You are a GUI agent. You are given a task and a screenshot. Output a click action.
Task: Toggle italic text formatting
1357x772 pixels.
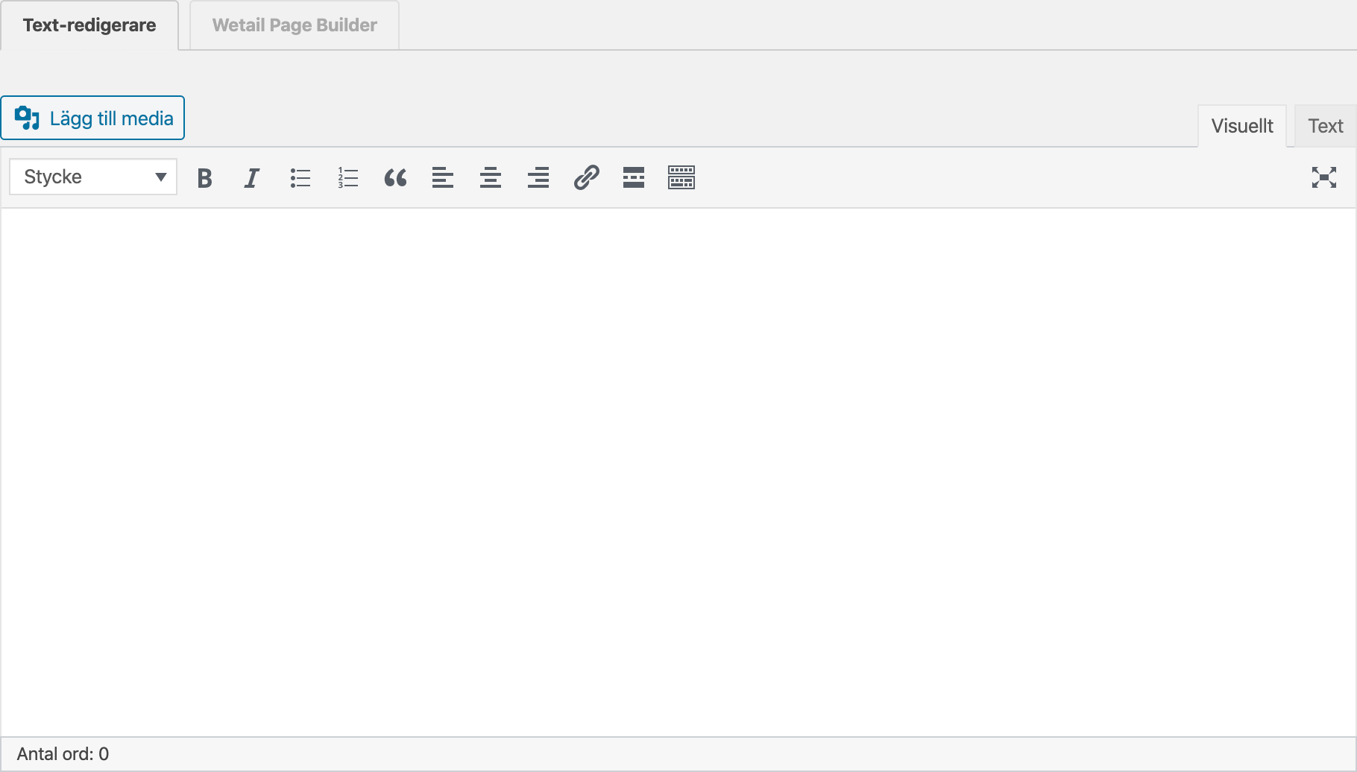pos(252,178)
